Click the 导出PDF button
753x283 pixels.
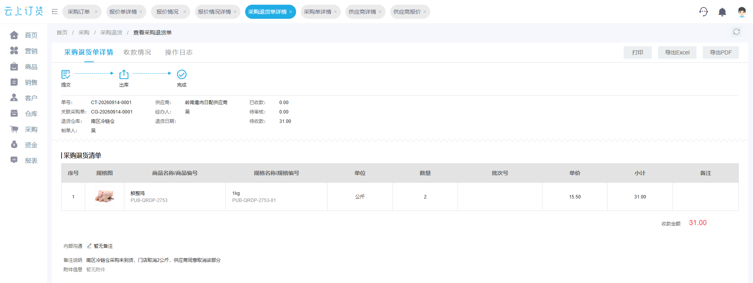click(721, 52)
